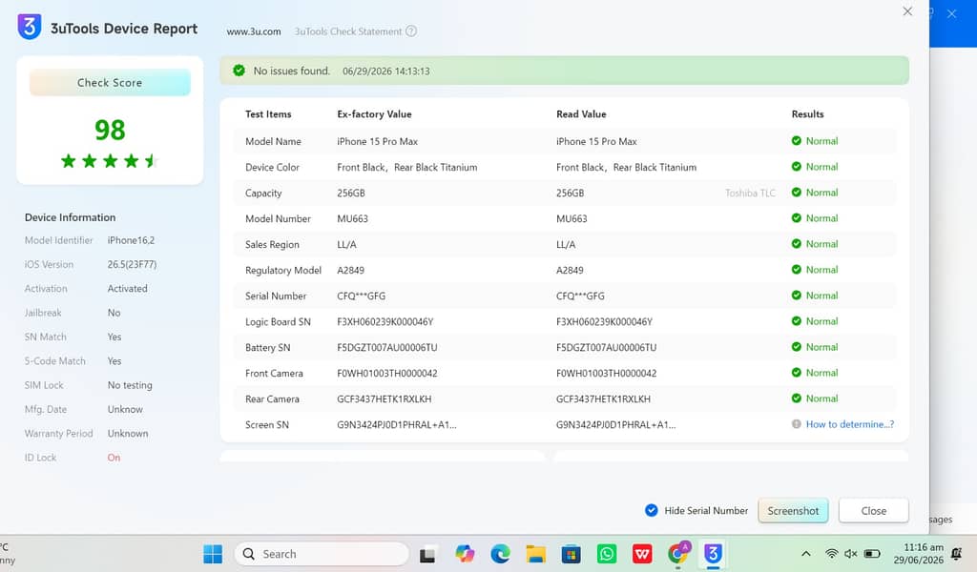
Task: Click the 3uTools logo icon
Action: click(30, 27)
